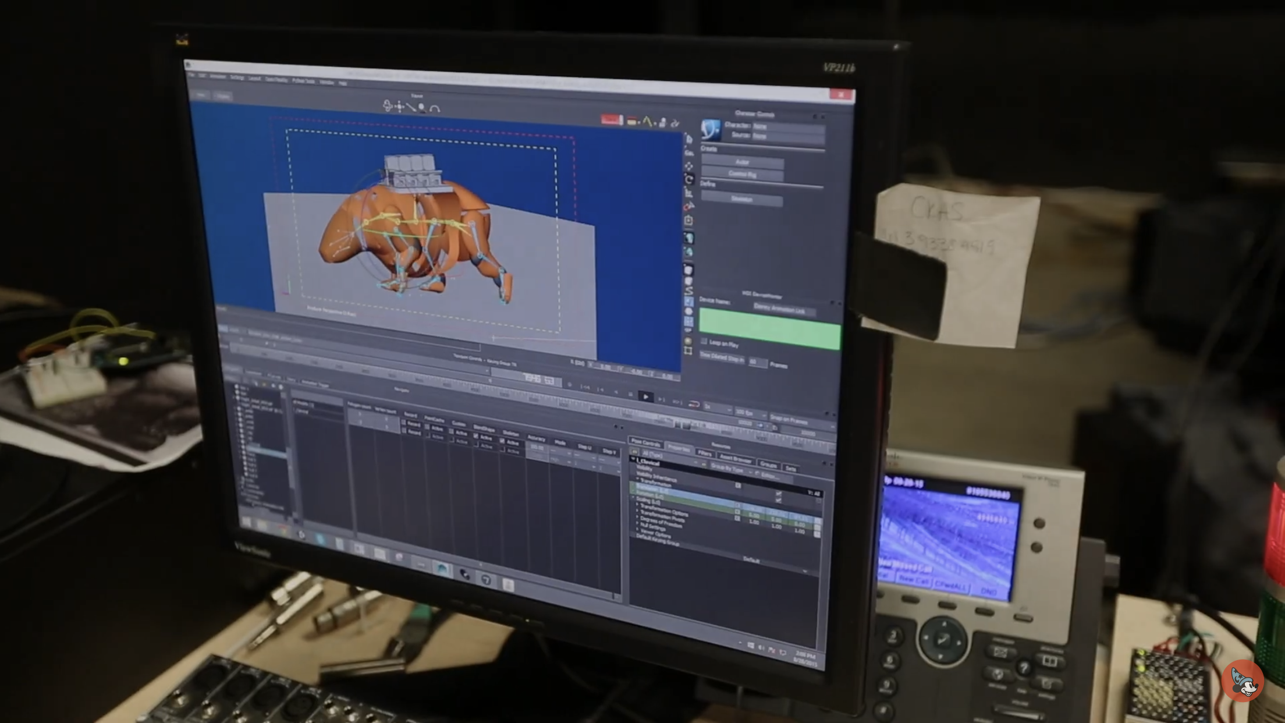
Task: Choose the Translate tool in side toolbar
Action: point(689,166)
